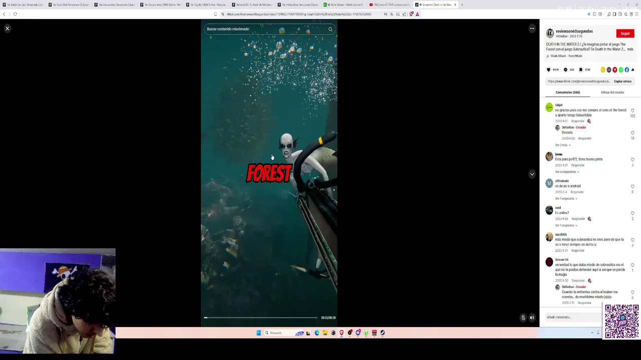Click Brave shields lion icon in address bar
Viewport: 641px width, 360px height.
[411, 14]
